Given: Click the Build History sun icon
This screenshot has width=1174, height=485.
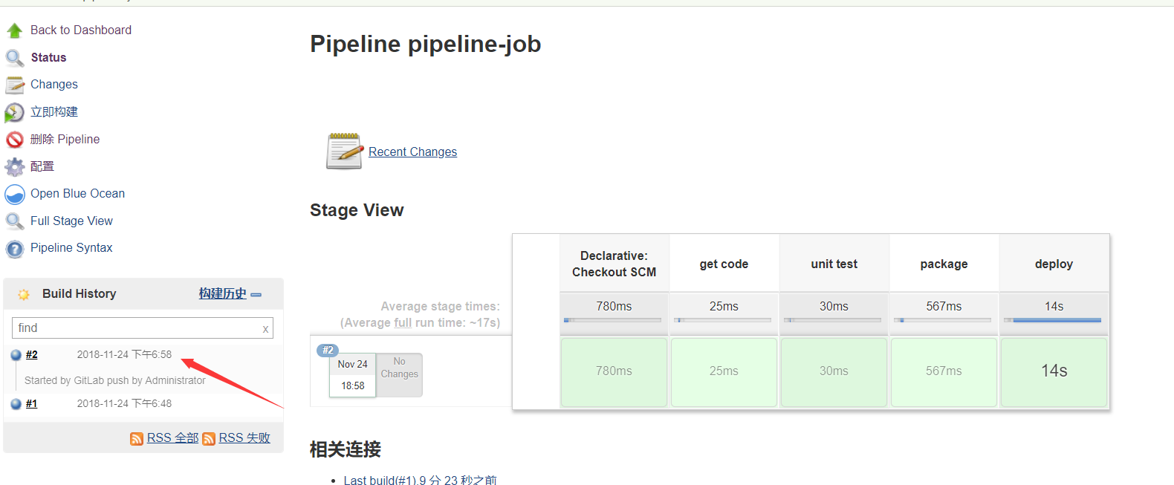Looking at the screenshot, I should coord(24,294).
